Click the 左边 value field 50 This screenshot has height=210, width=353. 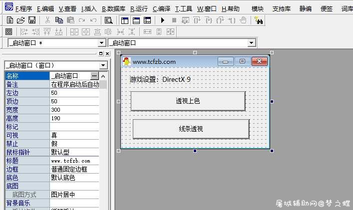point(74,93)
